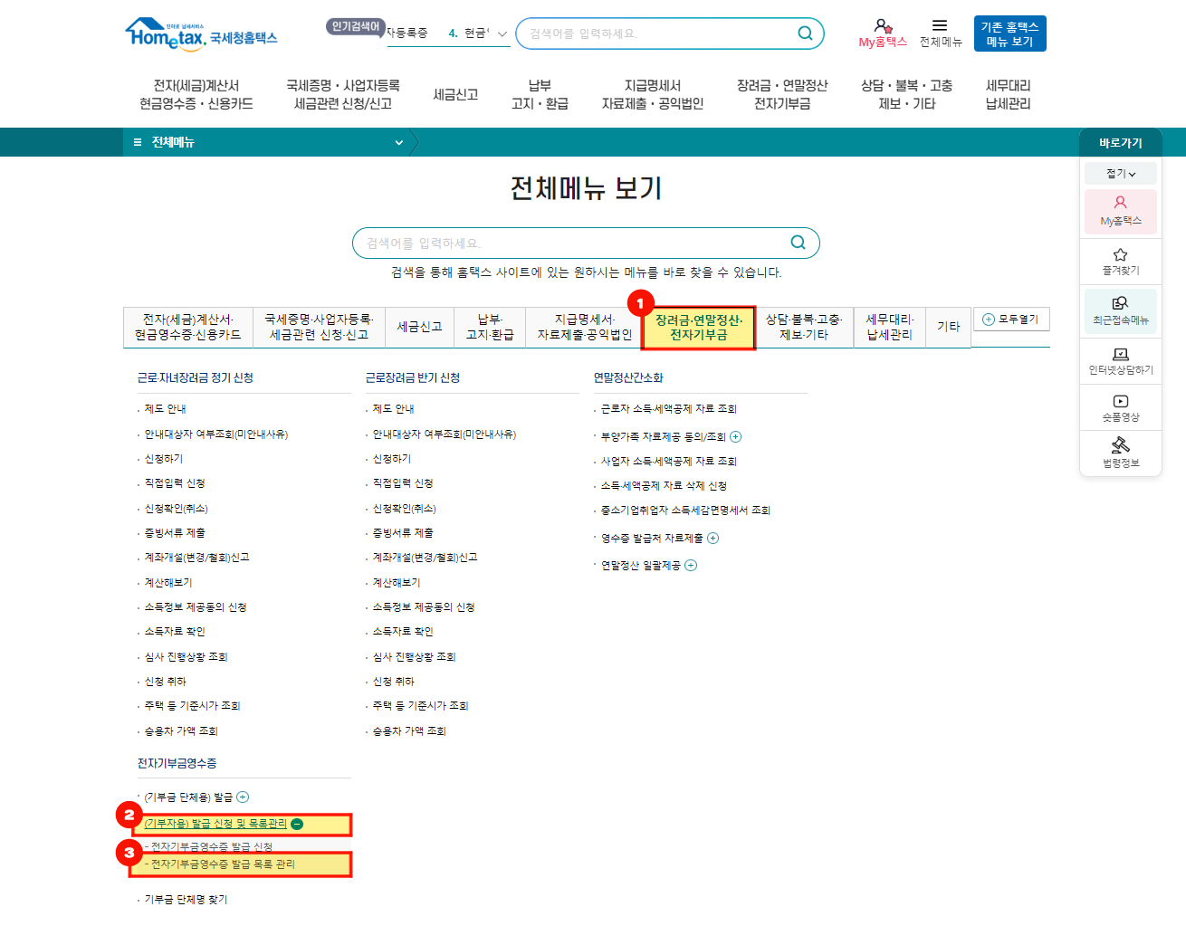
Task: Click 기존 홈택스 메뉴 보기 button
Action: (1009, 34)
